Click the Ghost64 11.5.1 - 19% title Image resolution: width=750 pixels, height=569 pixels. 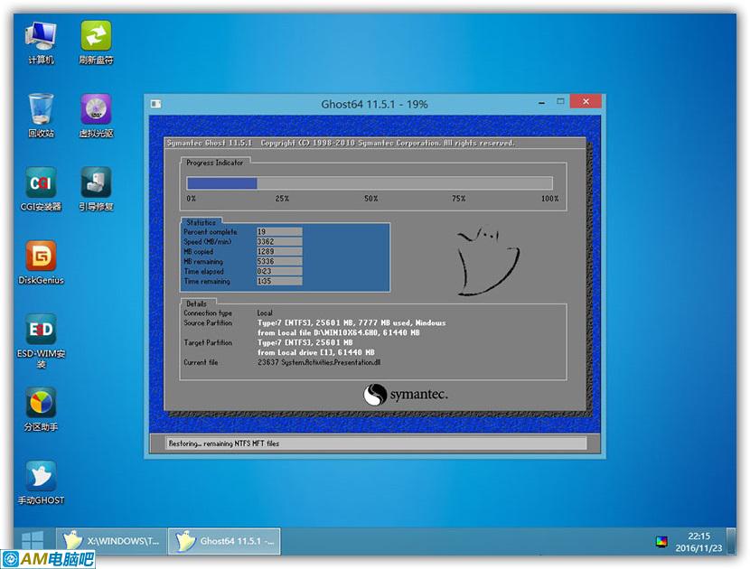374,104
